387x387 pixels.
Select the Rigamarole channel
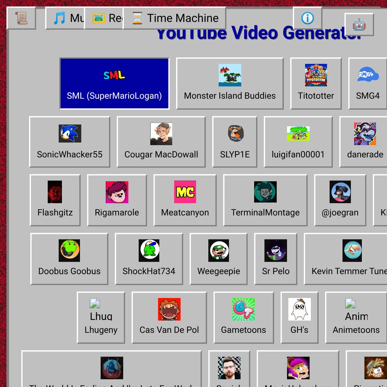(x=117, y=200)
